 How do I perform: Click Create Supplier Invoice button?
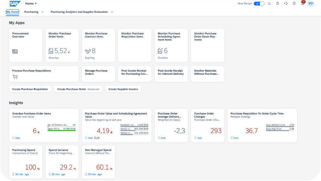point(123,89)
